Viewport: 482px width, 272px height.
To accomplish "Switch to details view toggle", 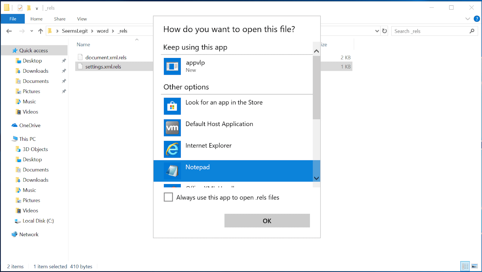I will coord(465,266).
